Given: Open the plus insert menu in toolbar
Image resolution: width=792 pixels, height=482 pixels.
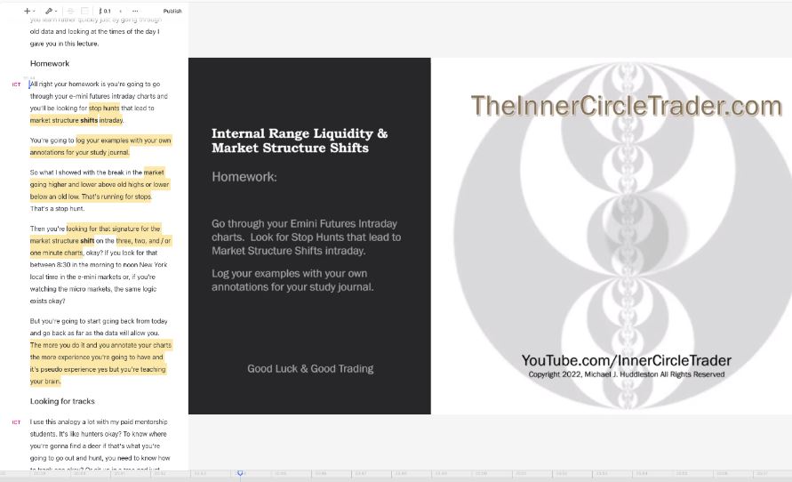Looking at the screenshot, I should point(27,11).
